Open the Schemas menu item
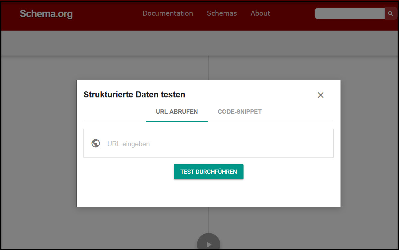 click(222, 13)
